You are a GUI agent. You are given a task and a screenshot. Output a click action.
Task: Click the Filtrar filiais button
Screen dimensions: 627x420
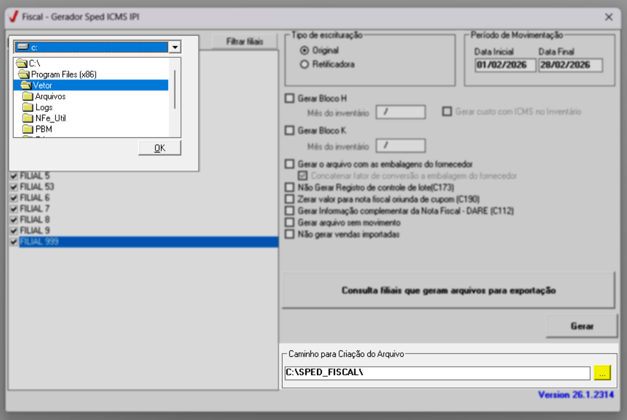(x=245, y=41)
